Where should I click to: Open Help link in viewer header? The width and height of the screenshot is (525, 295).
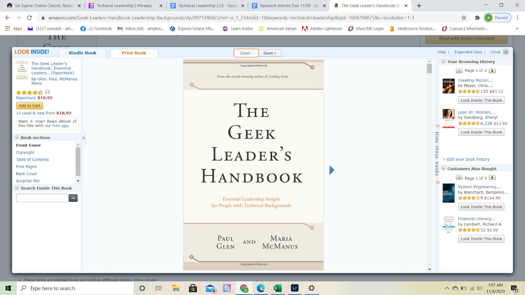[x=442, y=52]
